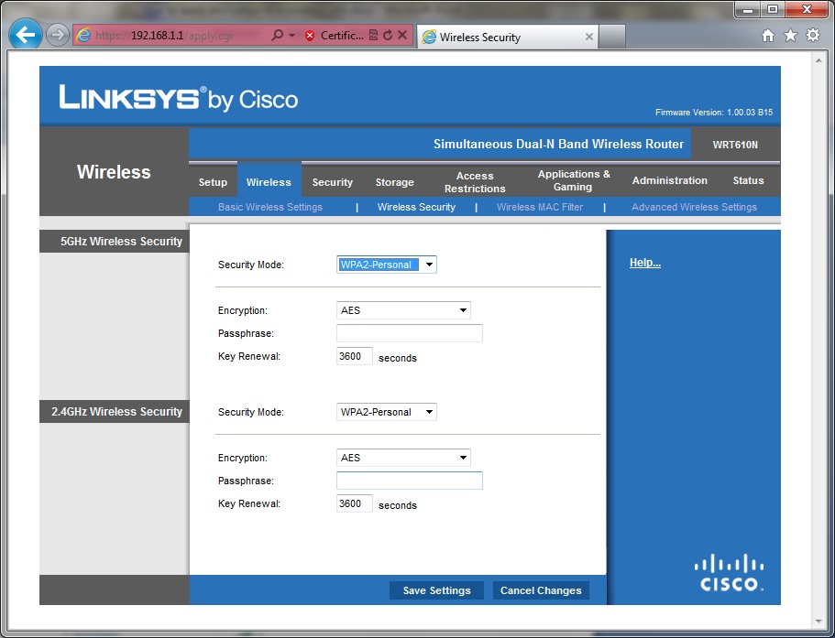Click the 2.4GHz Key Renewal field
This screenshot has width=835, height=638.
tap(354, 503)
